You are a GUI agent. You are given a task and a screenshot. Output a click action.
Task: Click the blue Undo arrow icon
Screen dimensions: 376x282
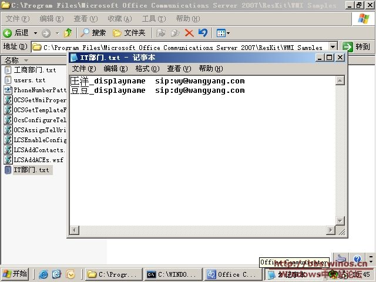click(x=203, y=33)
